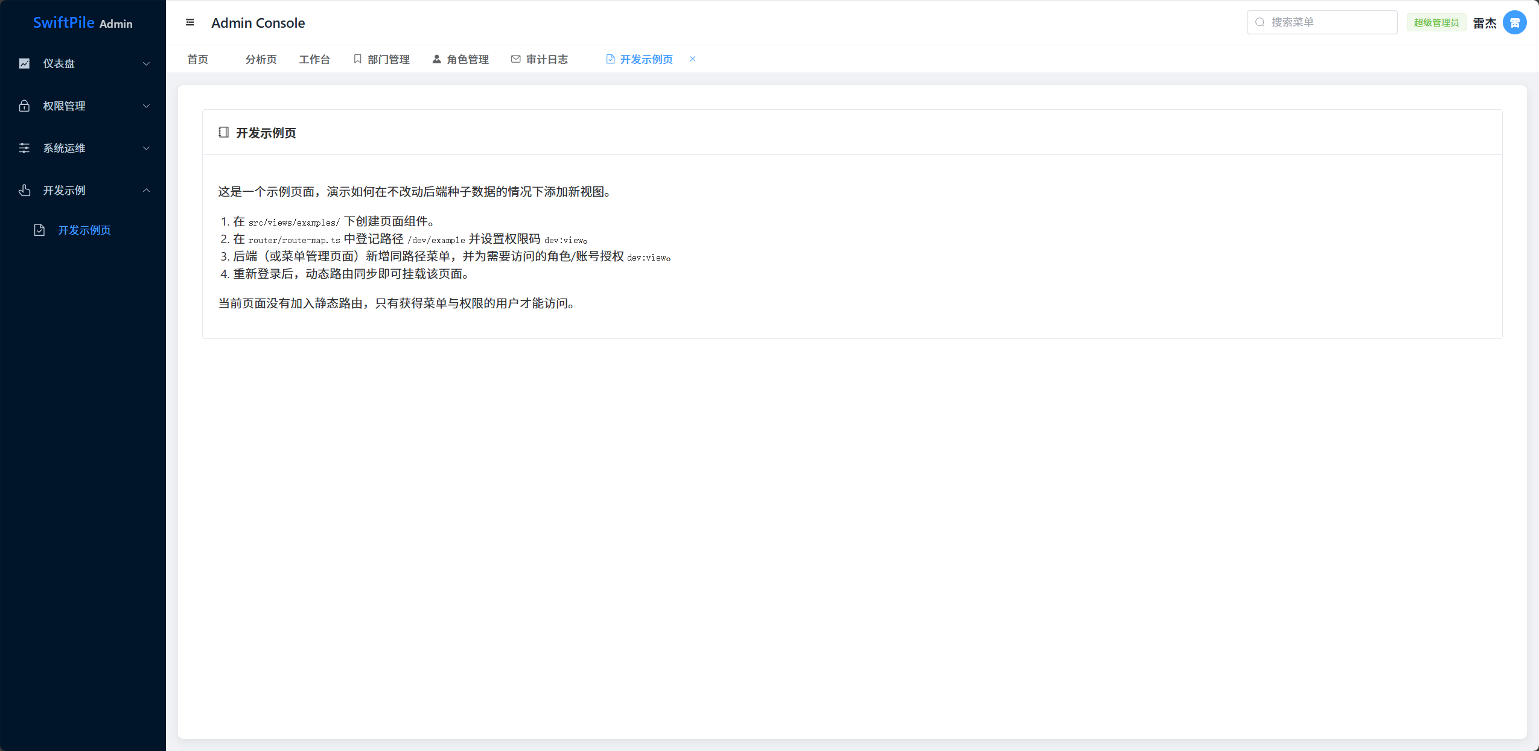Click the SwiftPile Admin logo link
This screenshot has height=751, width=1539.
pos(83,23)
